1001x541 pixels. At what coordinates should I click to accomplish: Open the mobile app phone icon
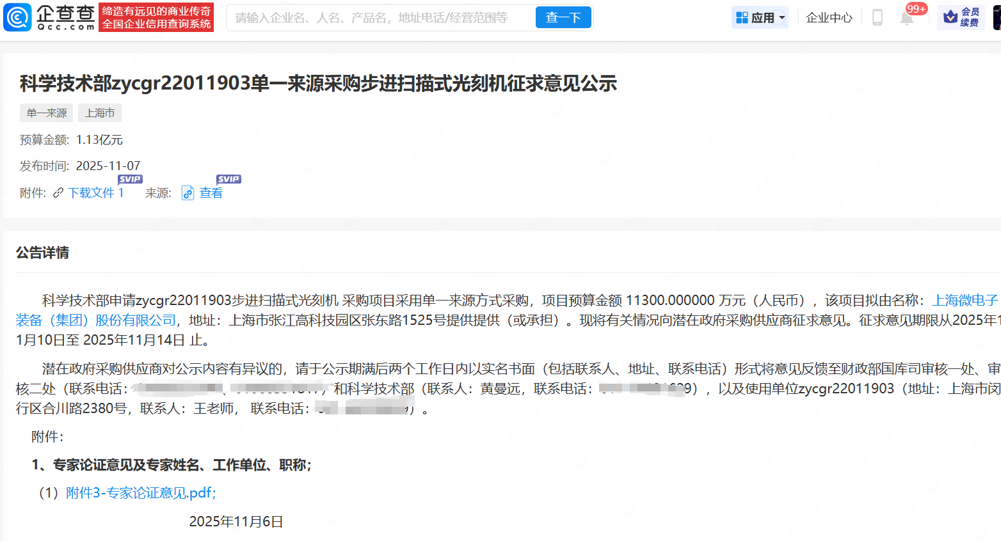(x=876, y=17)
